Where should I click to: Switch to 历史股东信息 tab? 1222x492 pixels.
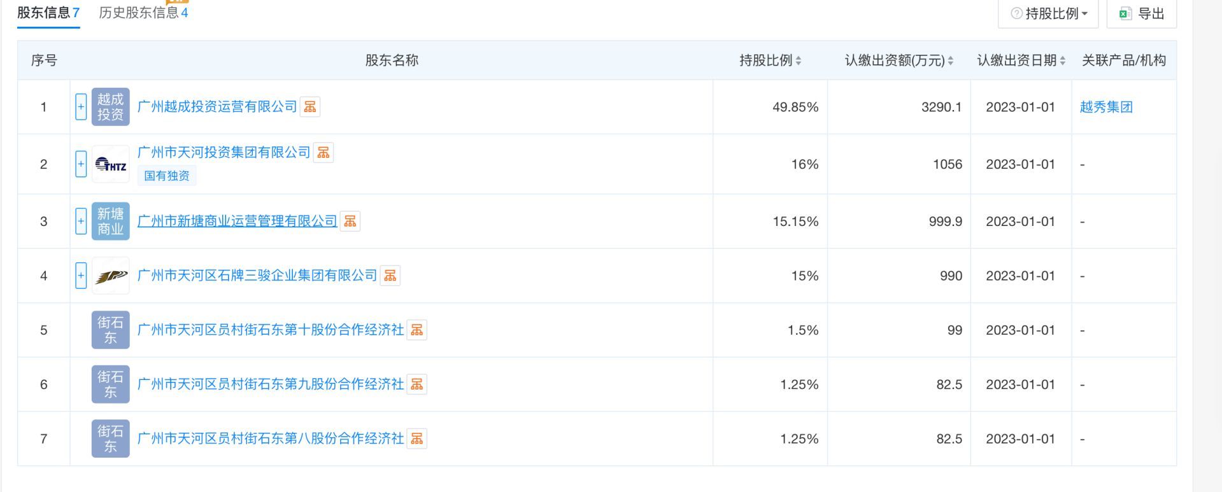click(x=143, y=13)
